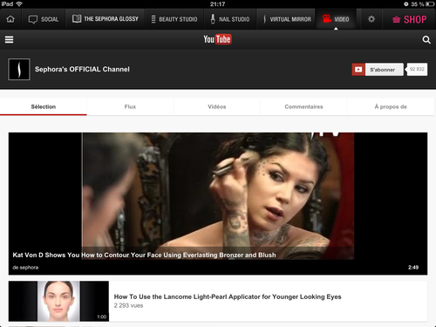
Task: Click the 'de sephora' uploader text
Action: pyautogui.click(x=25, y=268)
